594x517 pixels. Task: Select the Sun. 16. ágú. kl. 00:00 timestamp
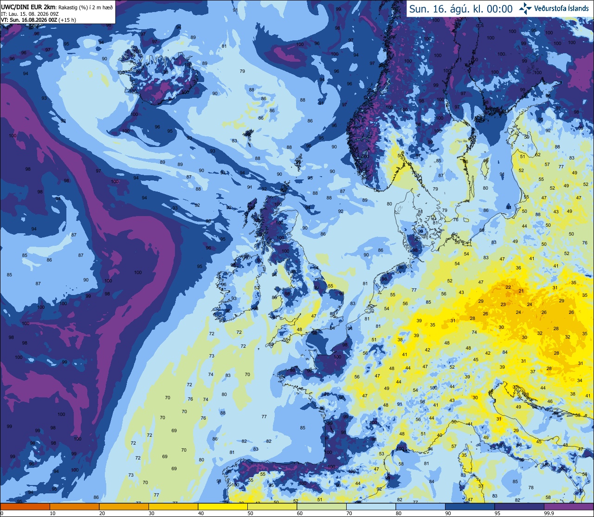(461, 9)
